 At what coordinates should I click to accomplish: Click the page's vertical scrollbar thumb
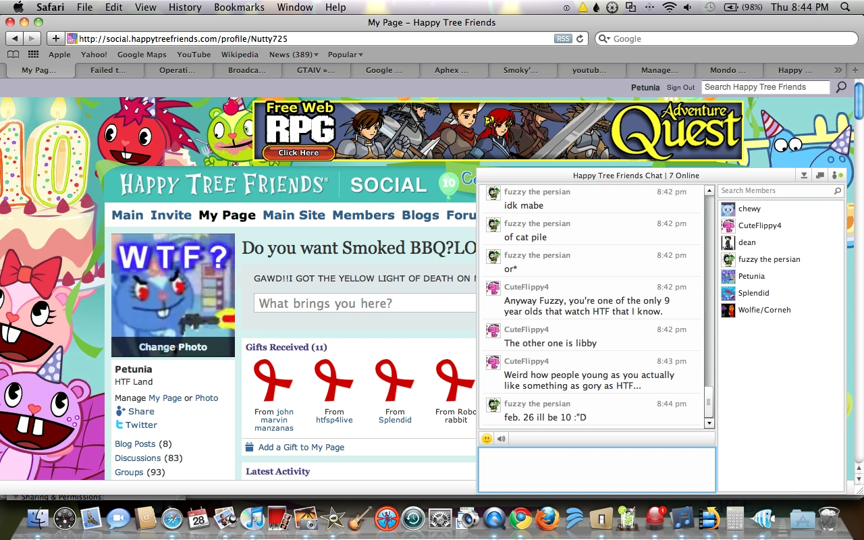[x=859, y=99]
